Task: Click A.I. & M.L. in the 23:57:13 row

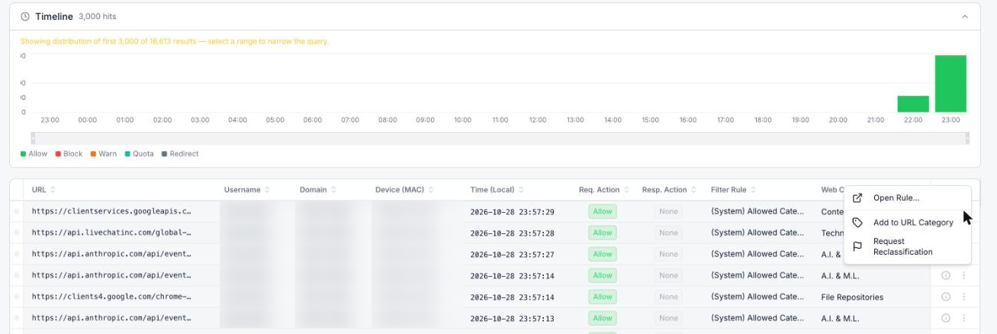Action: coord(840,318)
